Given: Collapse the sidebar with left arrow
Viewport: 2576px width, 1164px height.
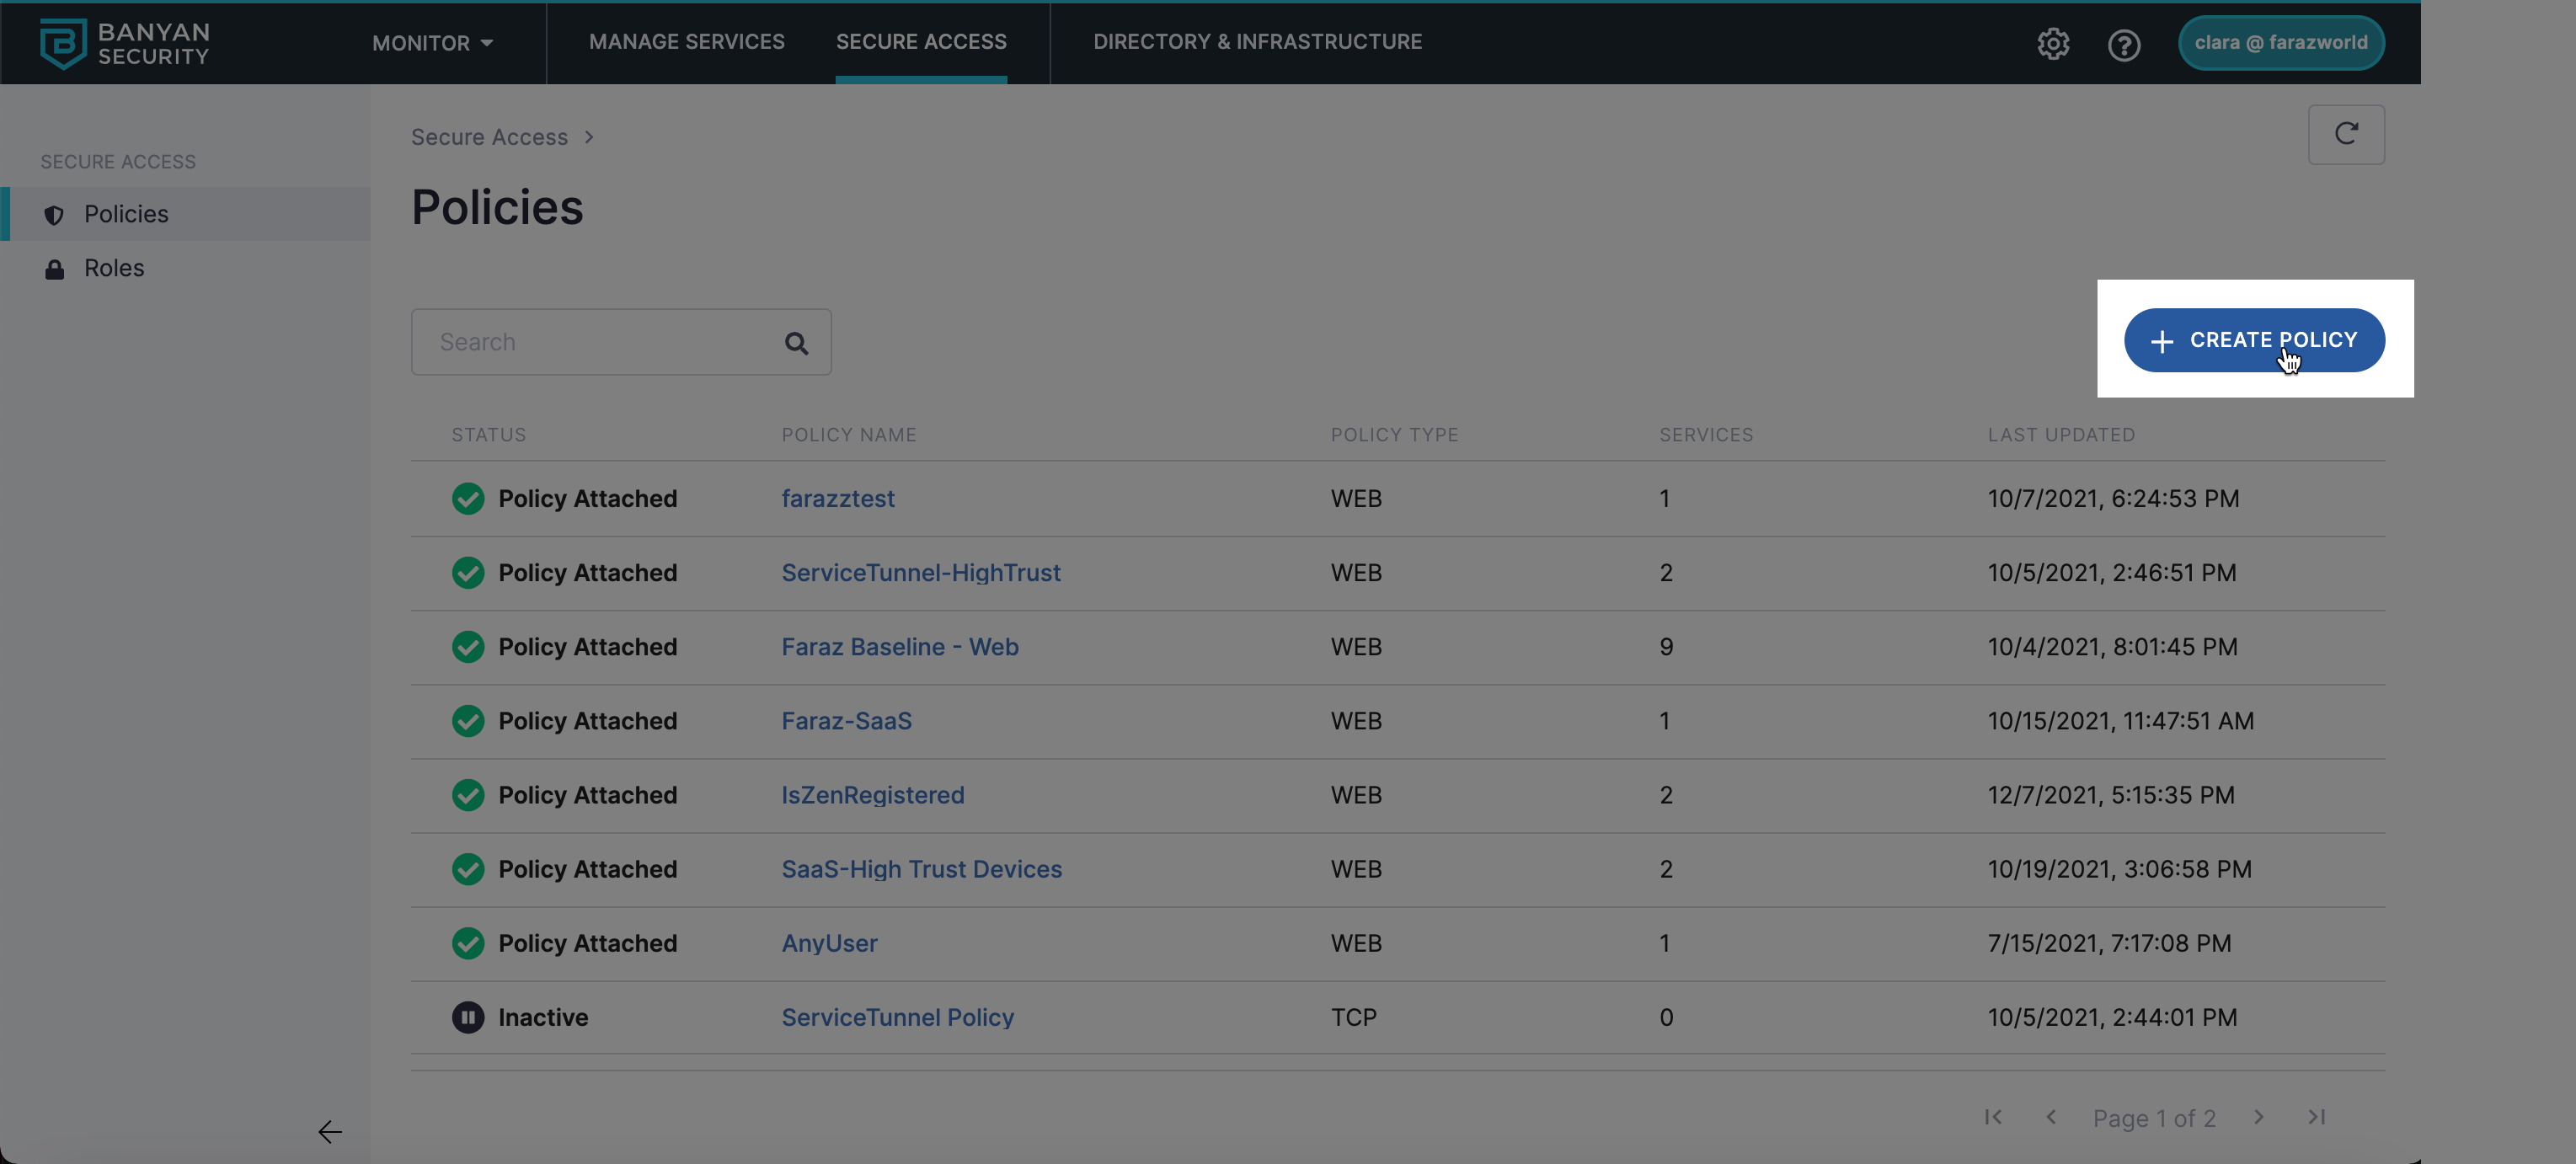Looking at the screenshot, I should click(330, 1131).
